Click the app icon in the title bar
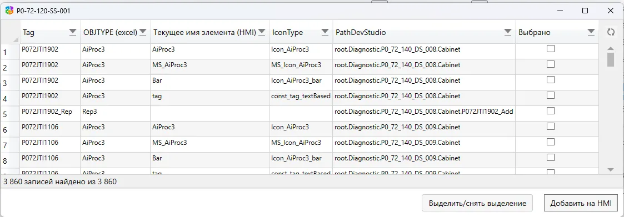 pyautogui.click(x=9, y=11)
